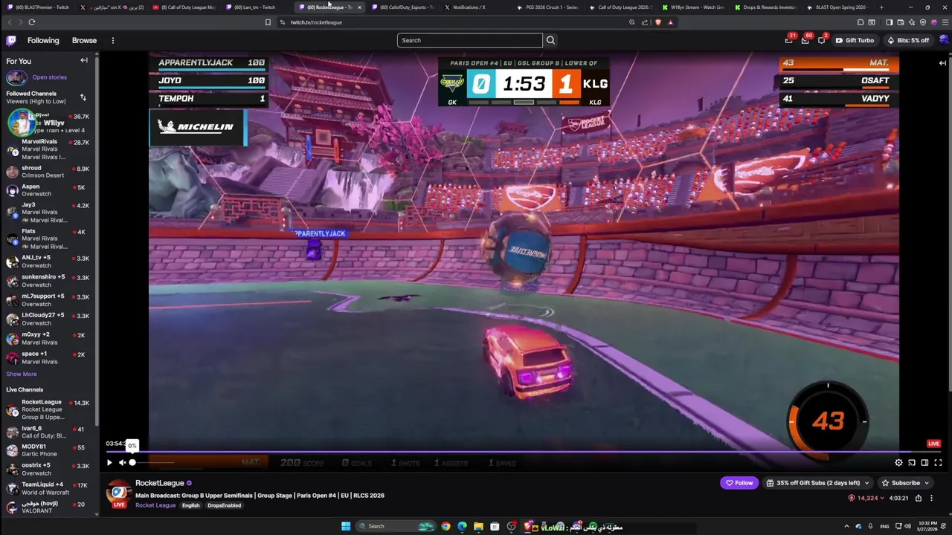Viewport: 952px width, 535px height.
Task: Open the system tray hidden icons chevron
Action: pos(846,526)
